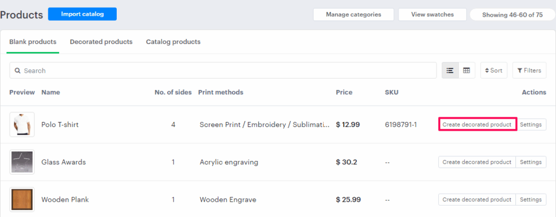Create decorated product for Polo T-shirt

(477, 125)
